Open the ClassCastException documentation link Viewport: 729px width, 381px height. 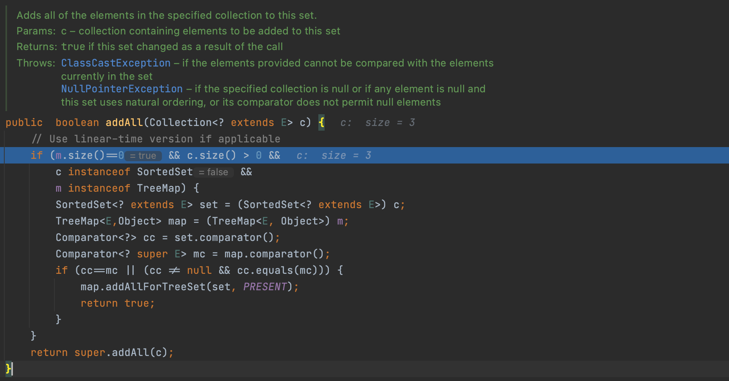click(116, 63)
